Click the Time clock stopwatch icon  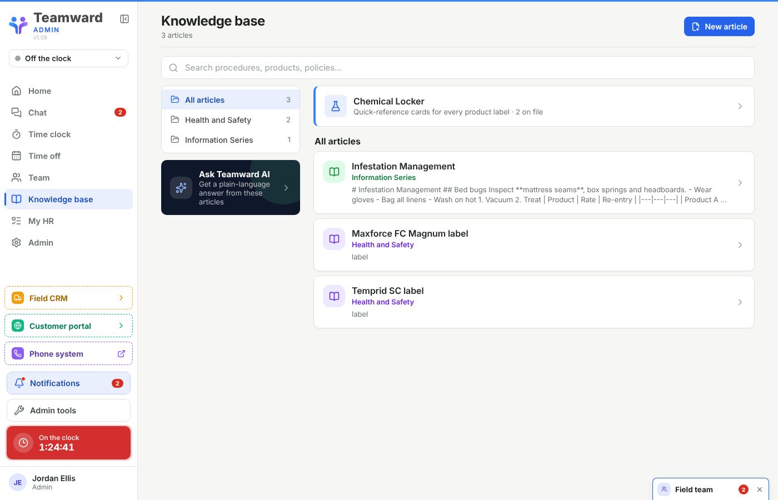point(17,134)
